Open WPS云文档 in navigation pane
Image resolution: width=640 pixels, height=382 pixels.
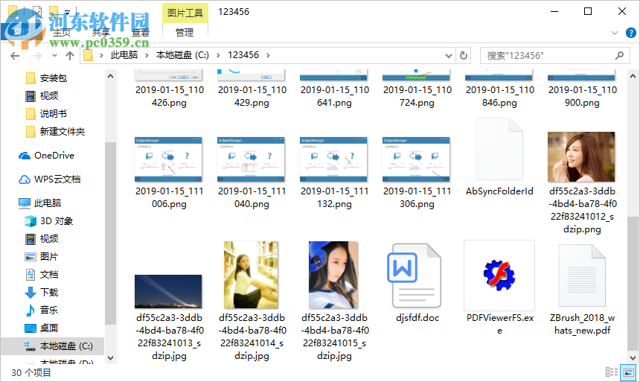coord(57,179)
